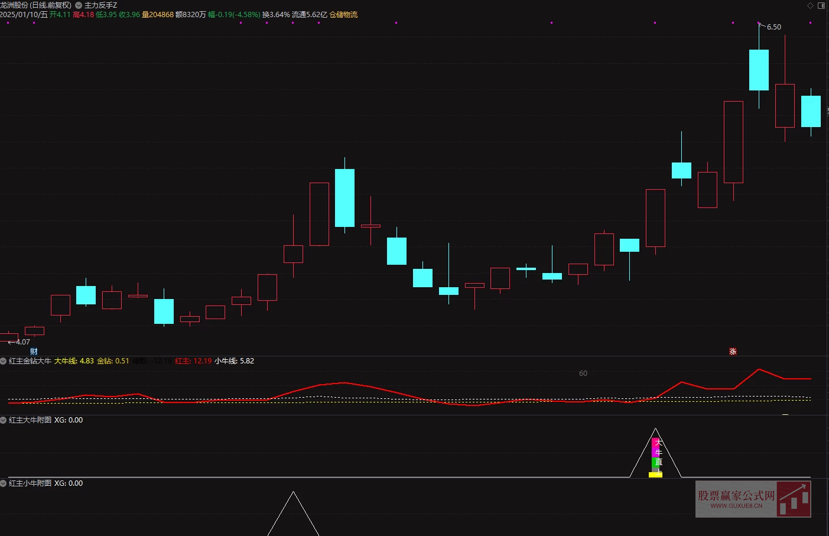Click the 股票赢家公式网 watermark logo
Viewport: 829px width, 536px height.
[x=753, y=499]
